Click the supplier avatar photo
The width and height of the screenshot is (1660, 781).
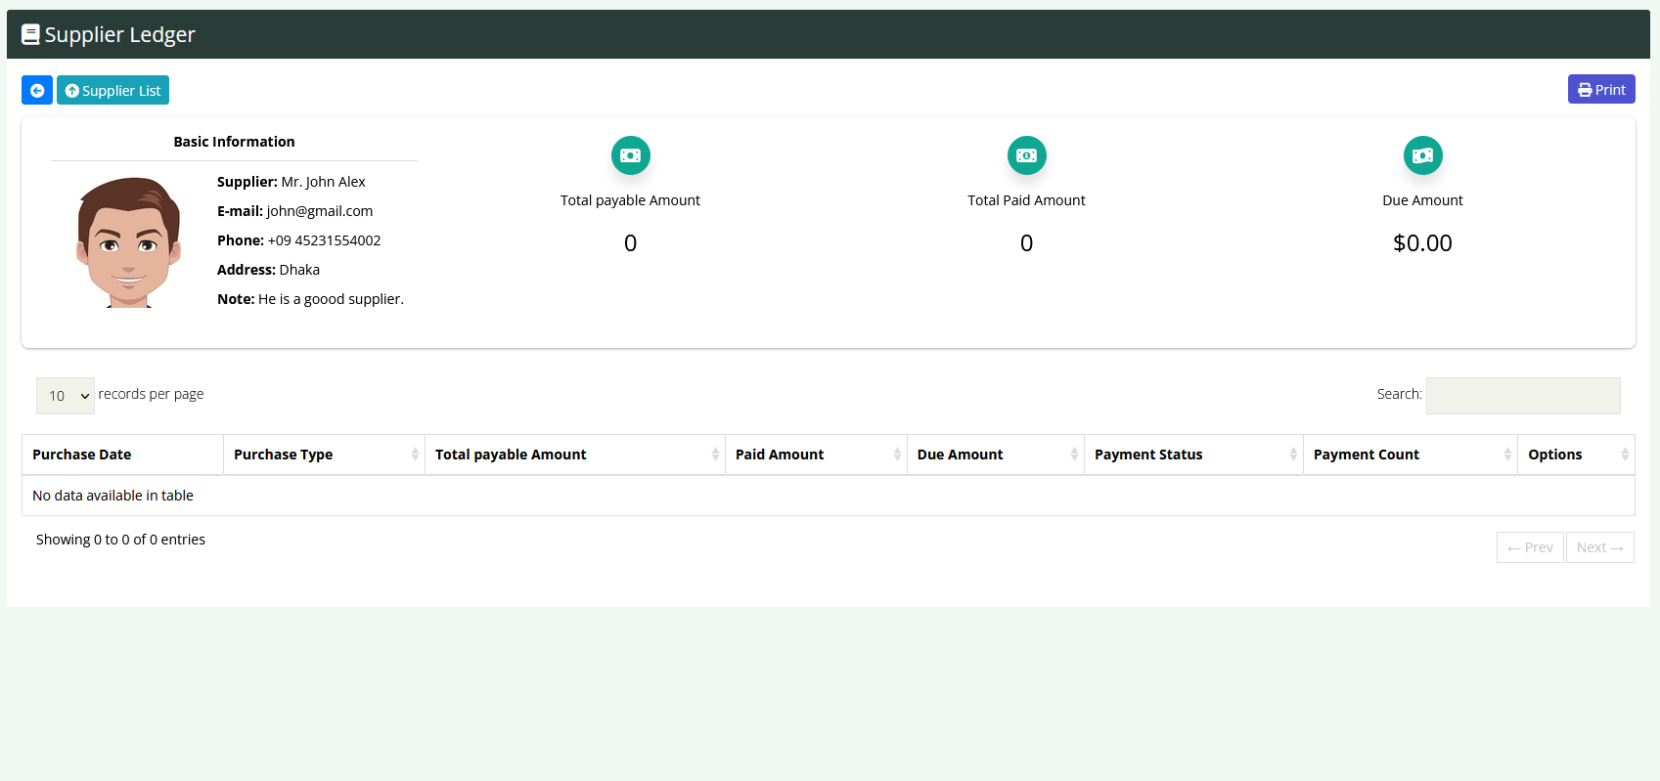[x=129, y=242]
